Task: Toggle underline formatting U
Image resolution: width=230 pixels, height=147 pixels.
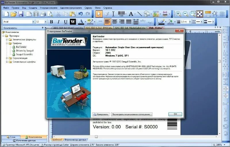Action: click(66, 22)
